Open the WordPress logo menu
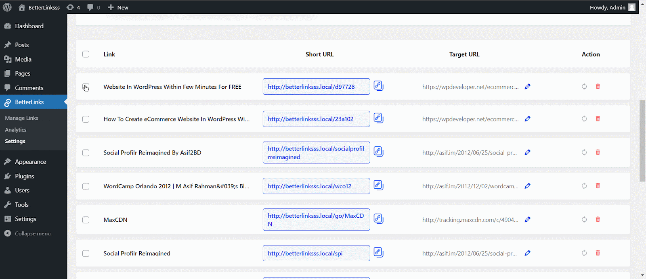This screenshot has height=279, width=646. 7,7
